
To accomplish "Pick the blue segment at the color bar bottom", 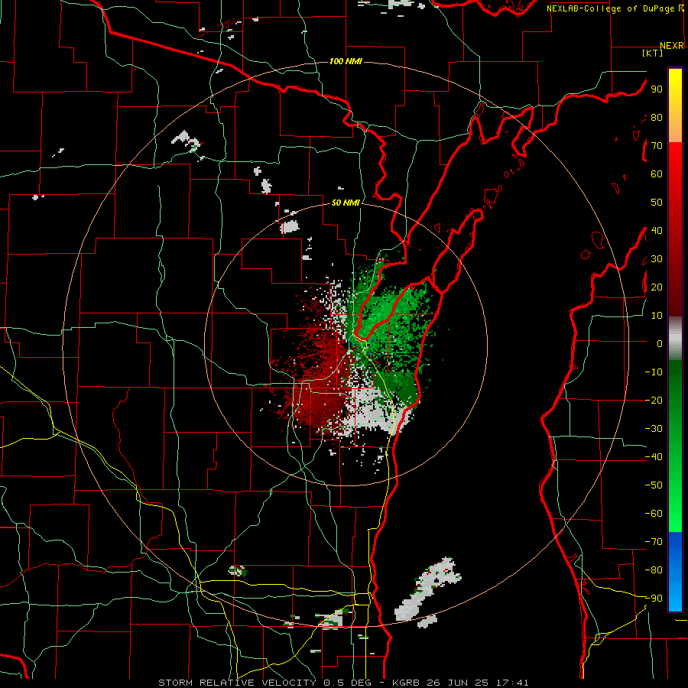I will (x=675, y=572).
